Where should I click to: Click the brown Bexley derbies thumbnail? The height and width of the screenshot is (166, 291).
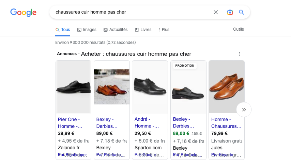[x=112, y=87]
